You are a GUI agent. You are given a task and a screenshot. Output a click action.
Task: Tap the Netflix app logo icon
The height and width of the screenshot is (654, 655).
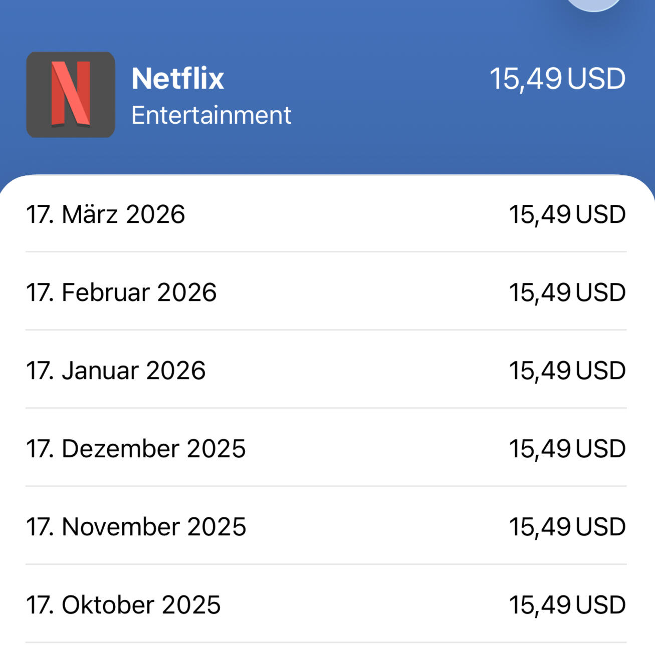point(71,95)
